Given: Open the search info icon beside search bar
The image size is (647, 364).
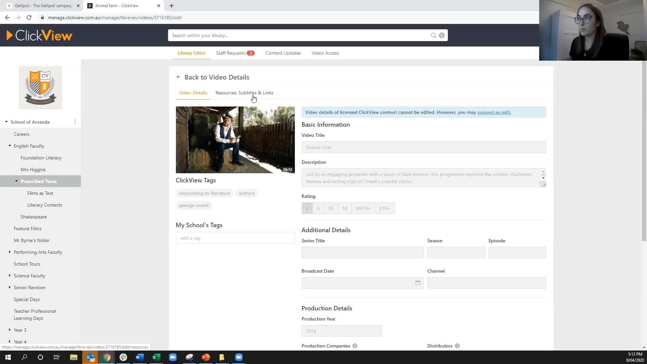Looking at the screenshot, I should (x=441, y=35).
